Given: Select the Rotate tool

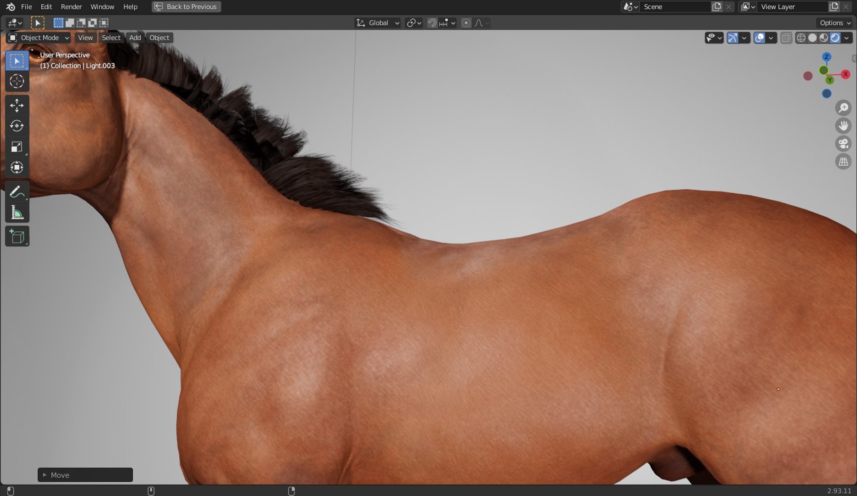Looking at the screenshot, I should pos(17,126).
